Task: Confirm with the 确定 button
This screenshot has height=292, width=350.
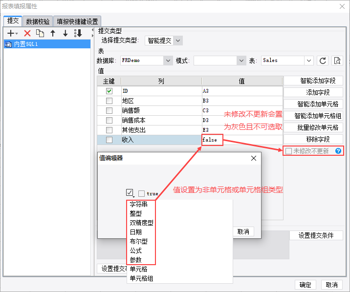Action: point(305,285)
